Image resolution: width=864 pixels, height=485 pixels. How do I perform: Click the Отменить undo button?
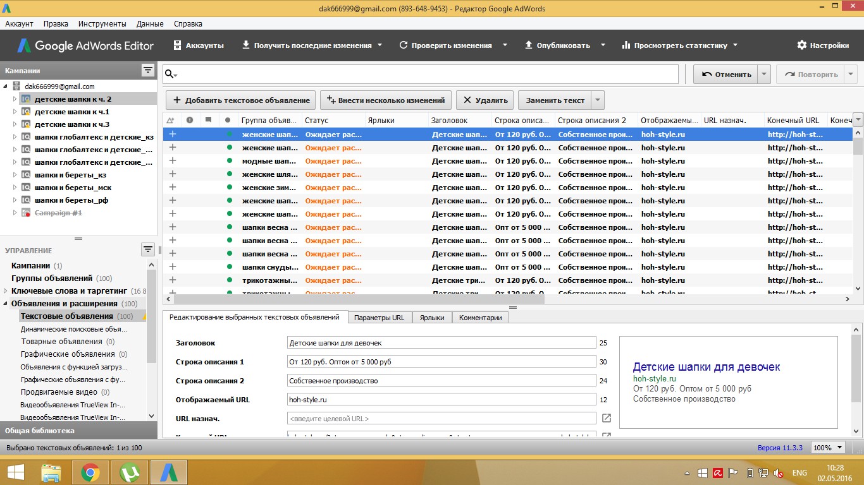pos(725,74)
